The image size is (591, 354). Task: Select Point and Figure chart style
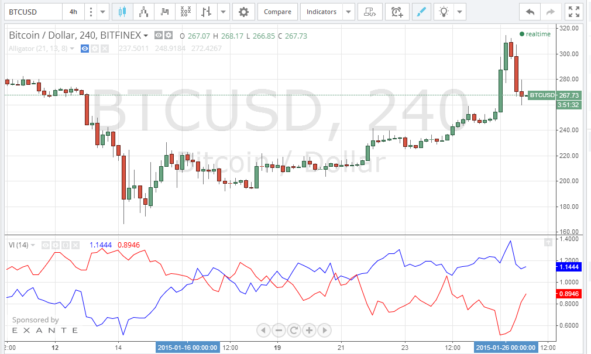tap(185, 12)
